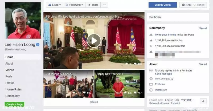The image size is (213, 111).
Task: Select English (UK) language
Action: tap(156, 100)
